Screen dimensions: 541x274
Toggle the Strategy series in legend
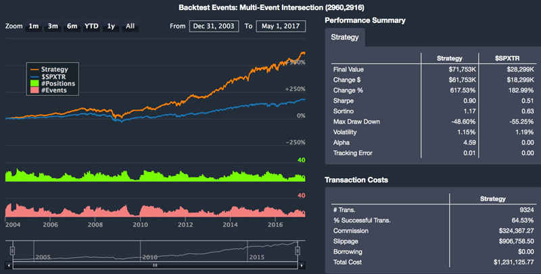click(x=54, y=69)
